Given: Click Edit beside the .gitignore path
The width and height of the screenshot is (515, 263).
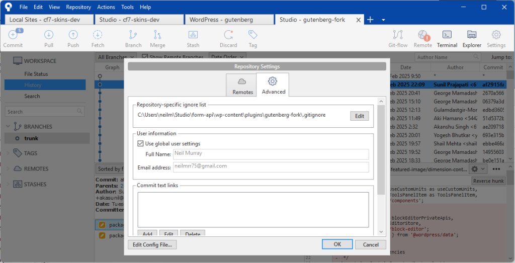Looking at the screenshot, I should 359,116.
